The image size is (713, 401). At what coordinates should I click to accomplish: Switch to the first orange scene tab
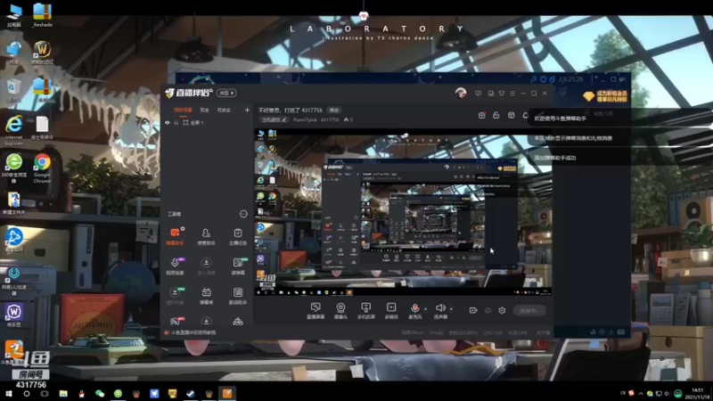(183, 110)
